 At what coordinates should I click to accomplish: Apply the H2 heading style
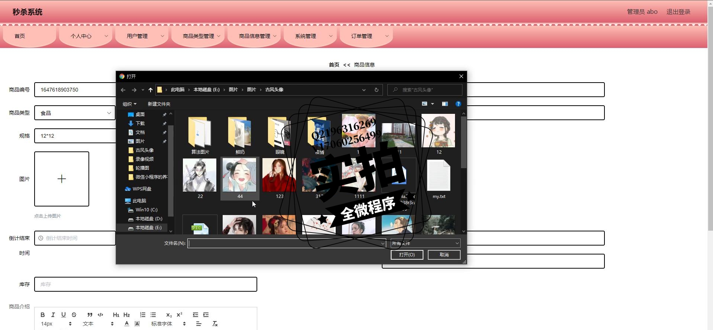point(126,315)
